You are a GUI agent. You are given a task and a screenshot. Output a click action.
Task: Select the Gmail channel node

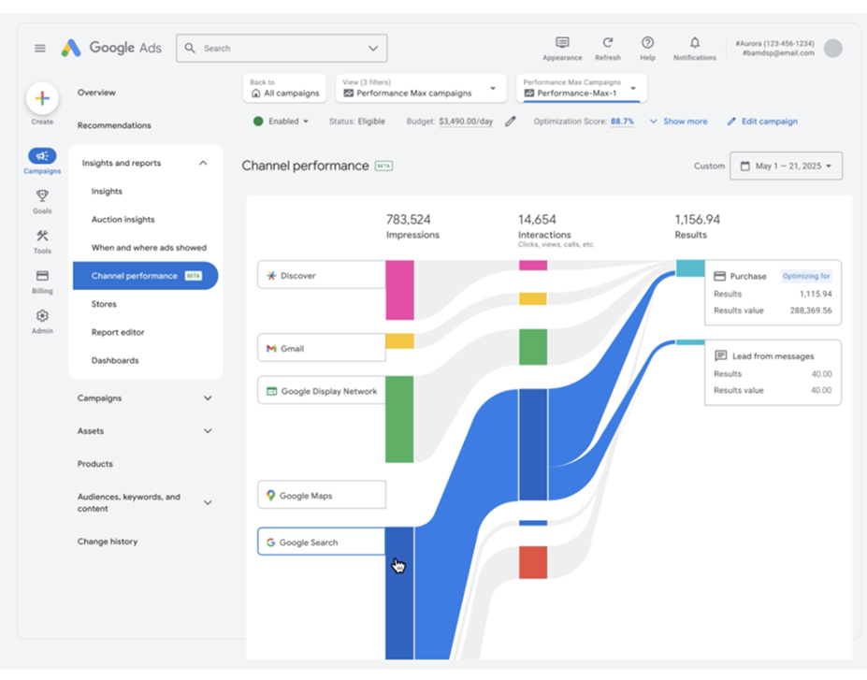pos(321,348)
